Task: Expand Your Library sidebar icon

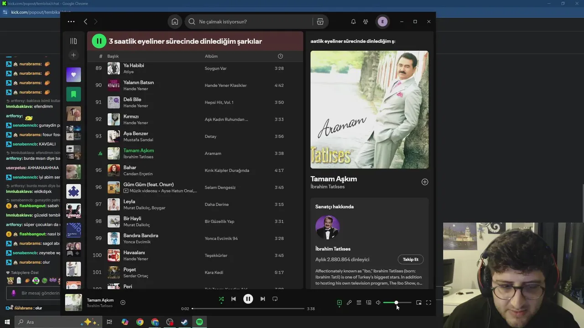Action: 73,41
